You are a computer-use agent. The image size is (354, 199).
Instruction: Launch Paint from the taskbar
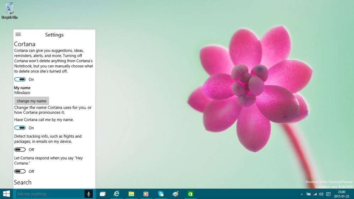tap(175, 194)
